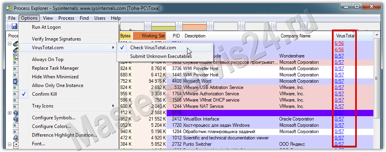The height and width of the screenshot is (152, 386).
Task: Open VirusTotal link for Punto Switcher
Action: click(x=339, y=144)
